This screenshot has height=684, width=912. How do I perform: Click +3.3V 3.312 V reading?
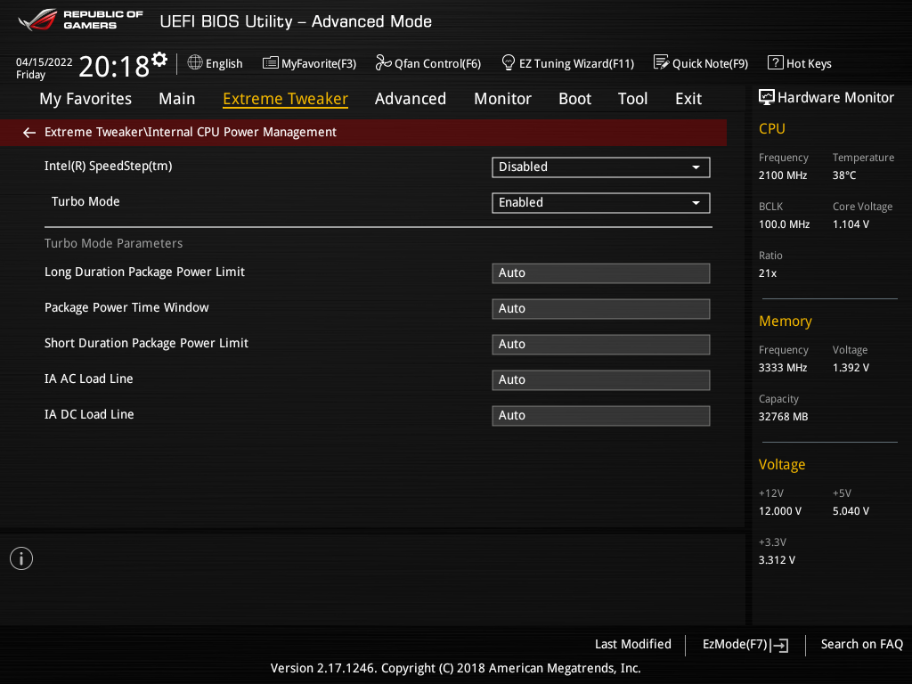(x=777, y=560)
